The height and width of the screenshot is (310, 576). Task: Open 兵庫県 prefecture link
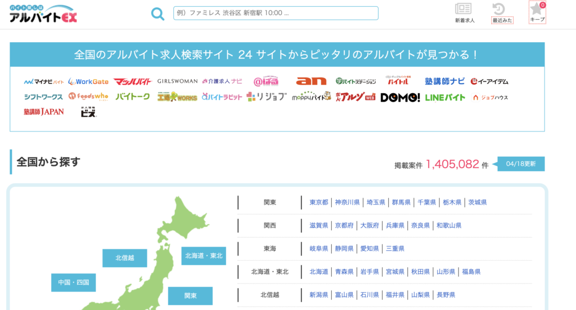tap(395, 226)
